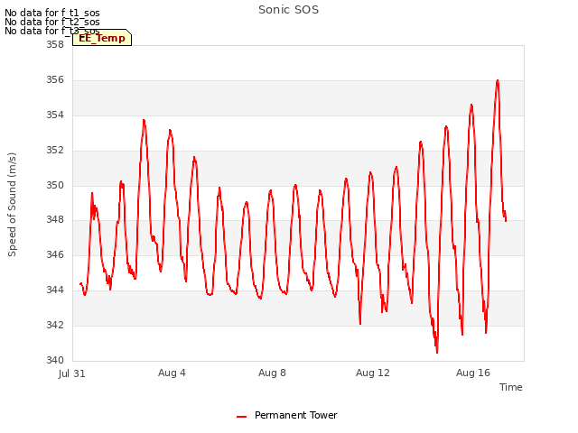578x433 pixels.
Task: Click the 340 y-axis tick label
Action: point(55,360)
